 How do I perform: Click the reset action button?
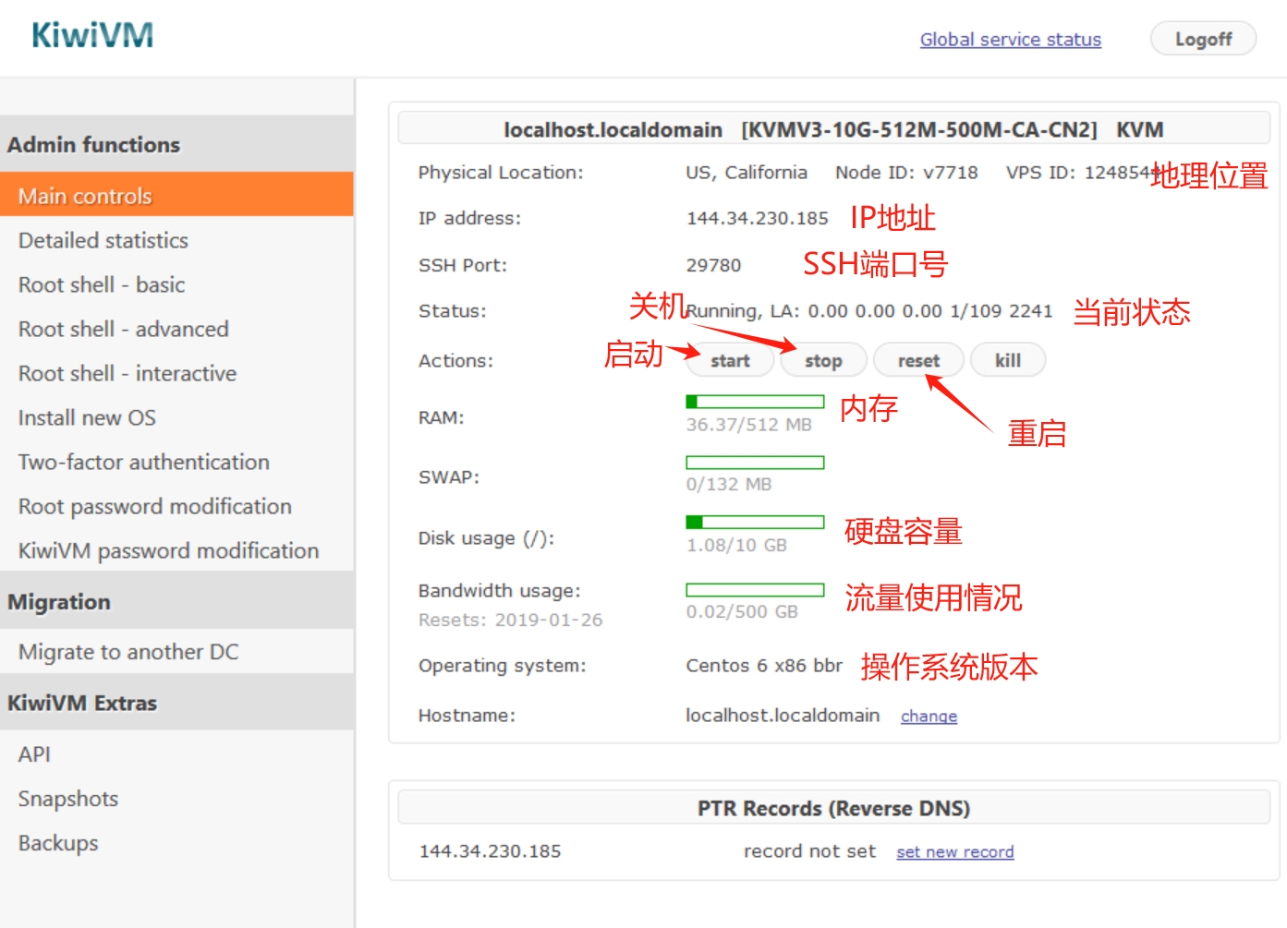click(x=918, y=360)
